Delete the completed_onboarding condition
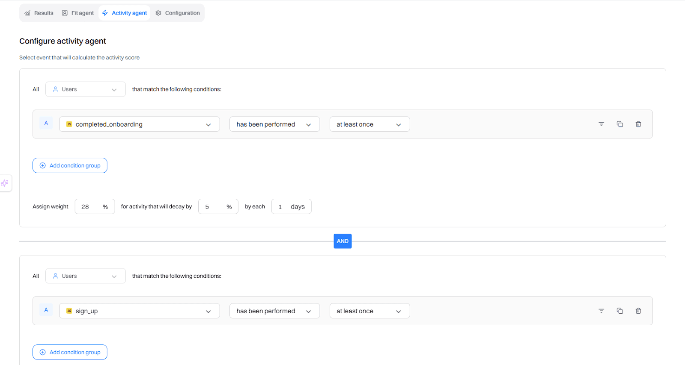The image size is (685, 365). pos(638,124)
